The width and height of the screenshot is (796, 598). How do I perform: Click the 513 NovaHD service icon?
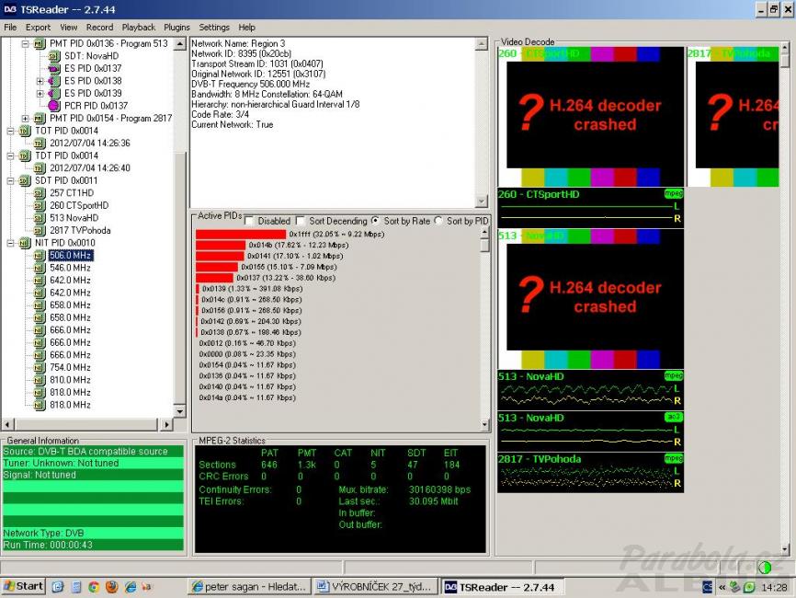click(x=40, y=218)
